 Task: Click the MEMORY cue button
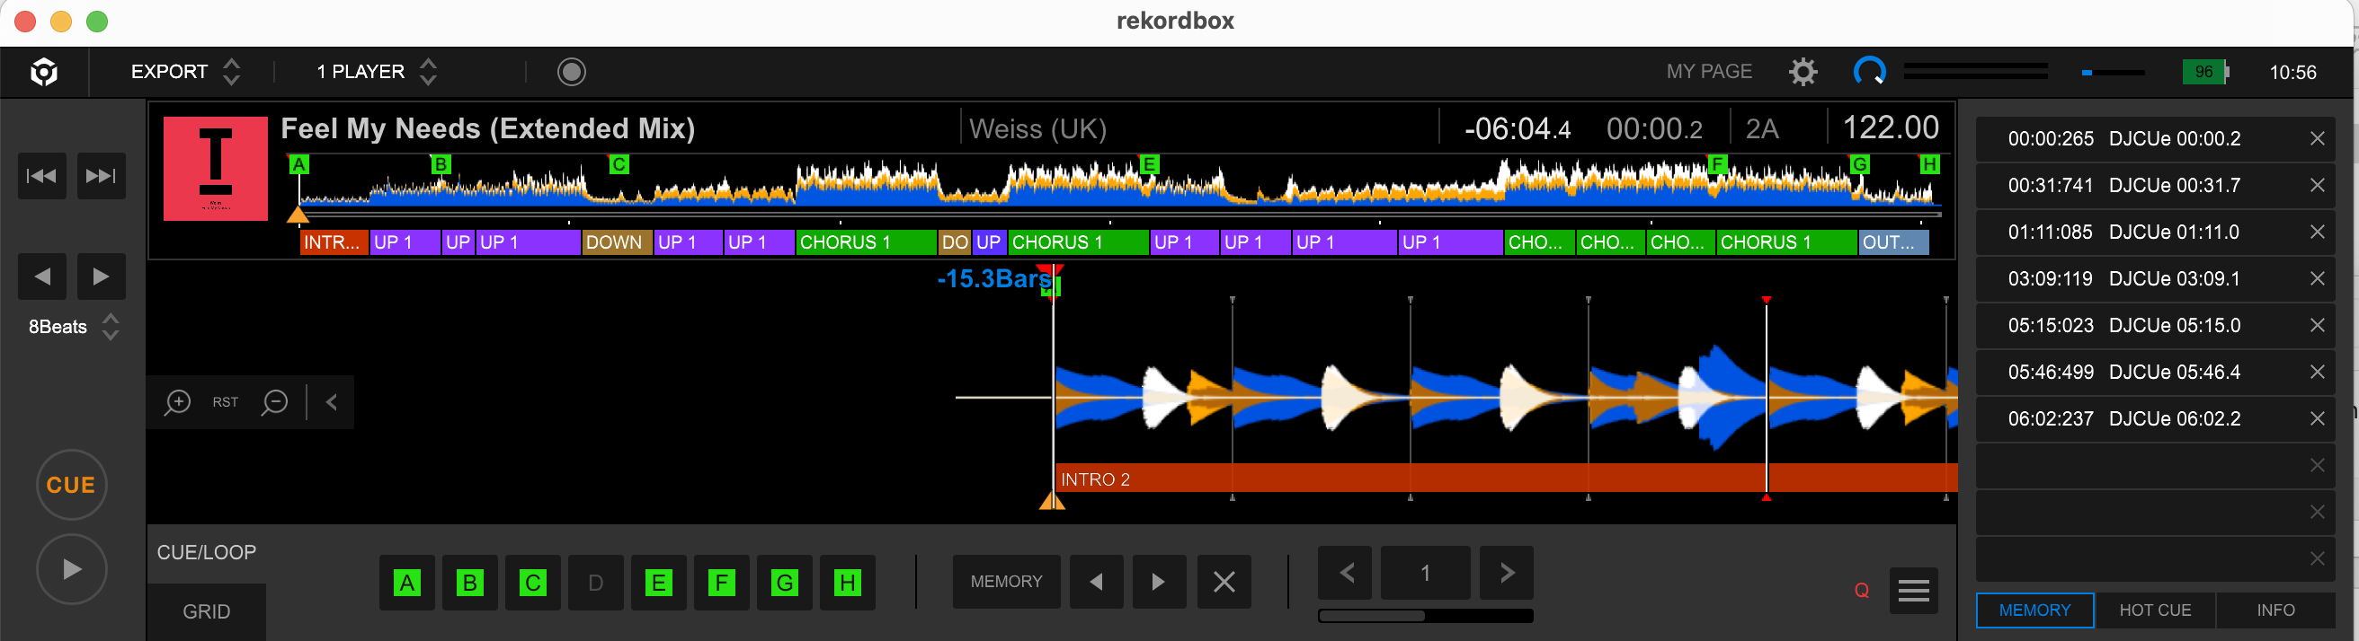tap(1006, 582)
